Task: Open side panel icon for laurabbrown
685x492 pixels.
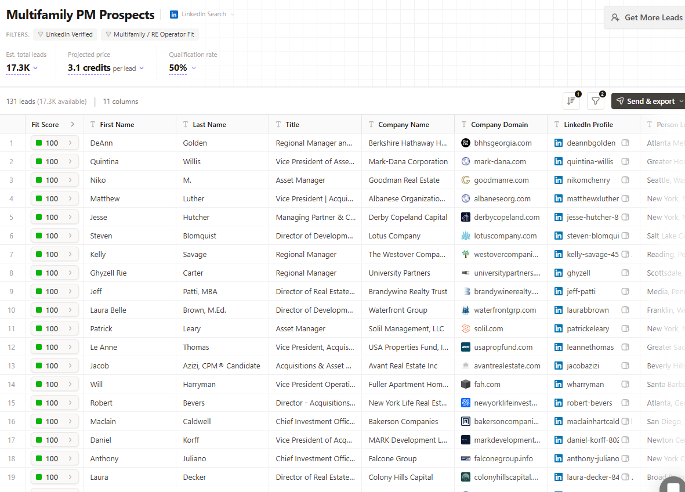Action: pyautogui.click(x=625, y=310)
